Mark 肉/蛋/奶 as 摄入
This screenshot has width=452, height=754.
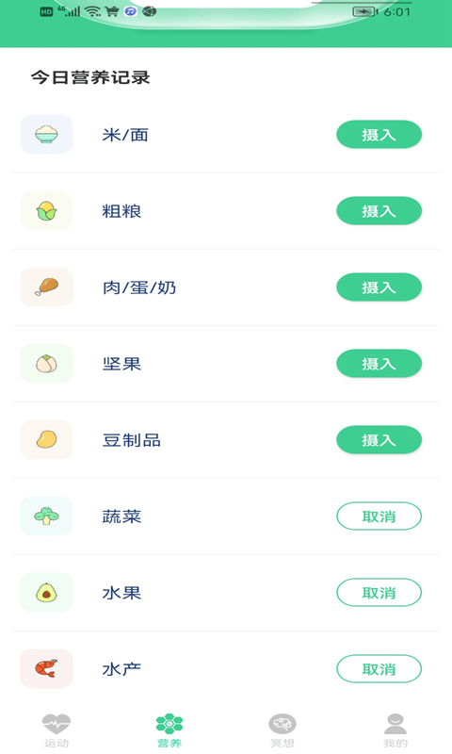coord(379,287)
